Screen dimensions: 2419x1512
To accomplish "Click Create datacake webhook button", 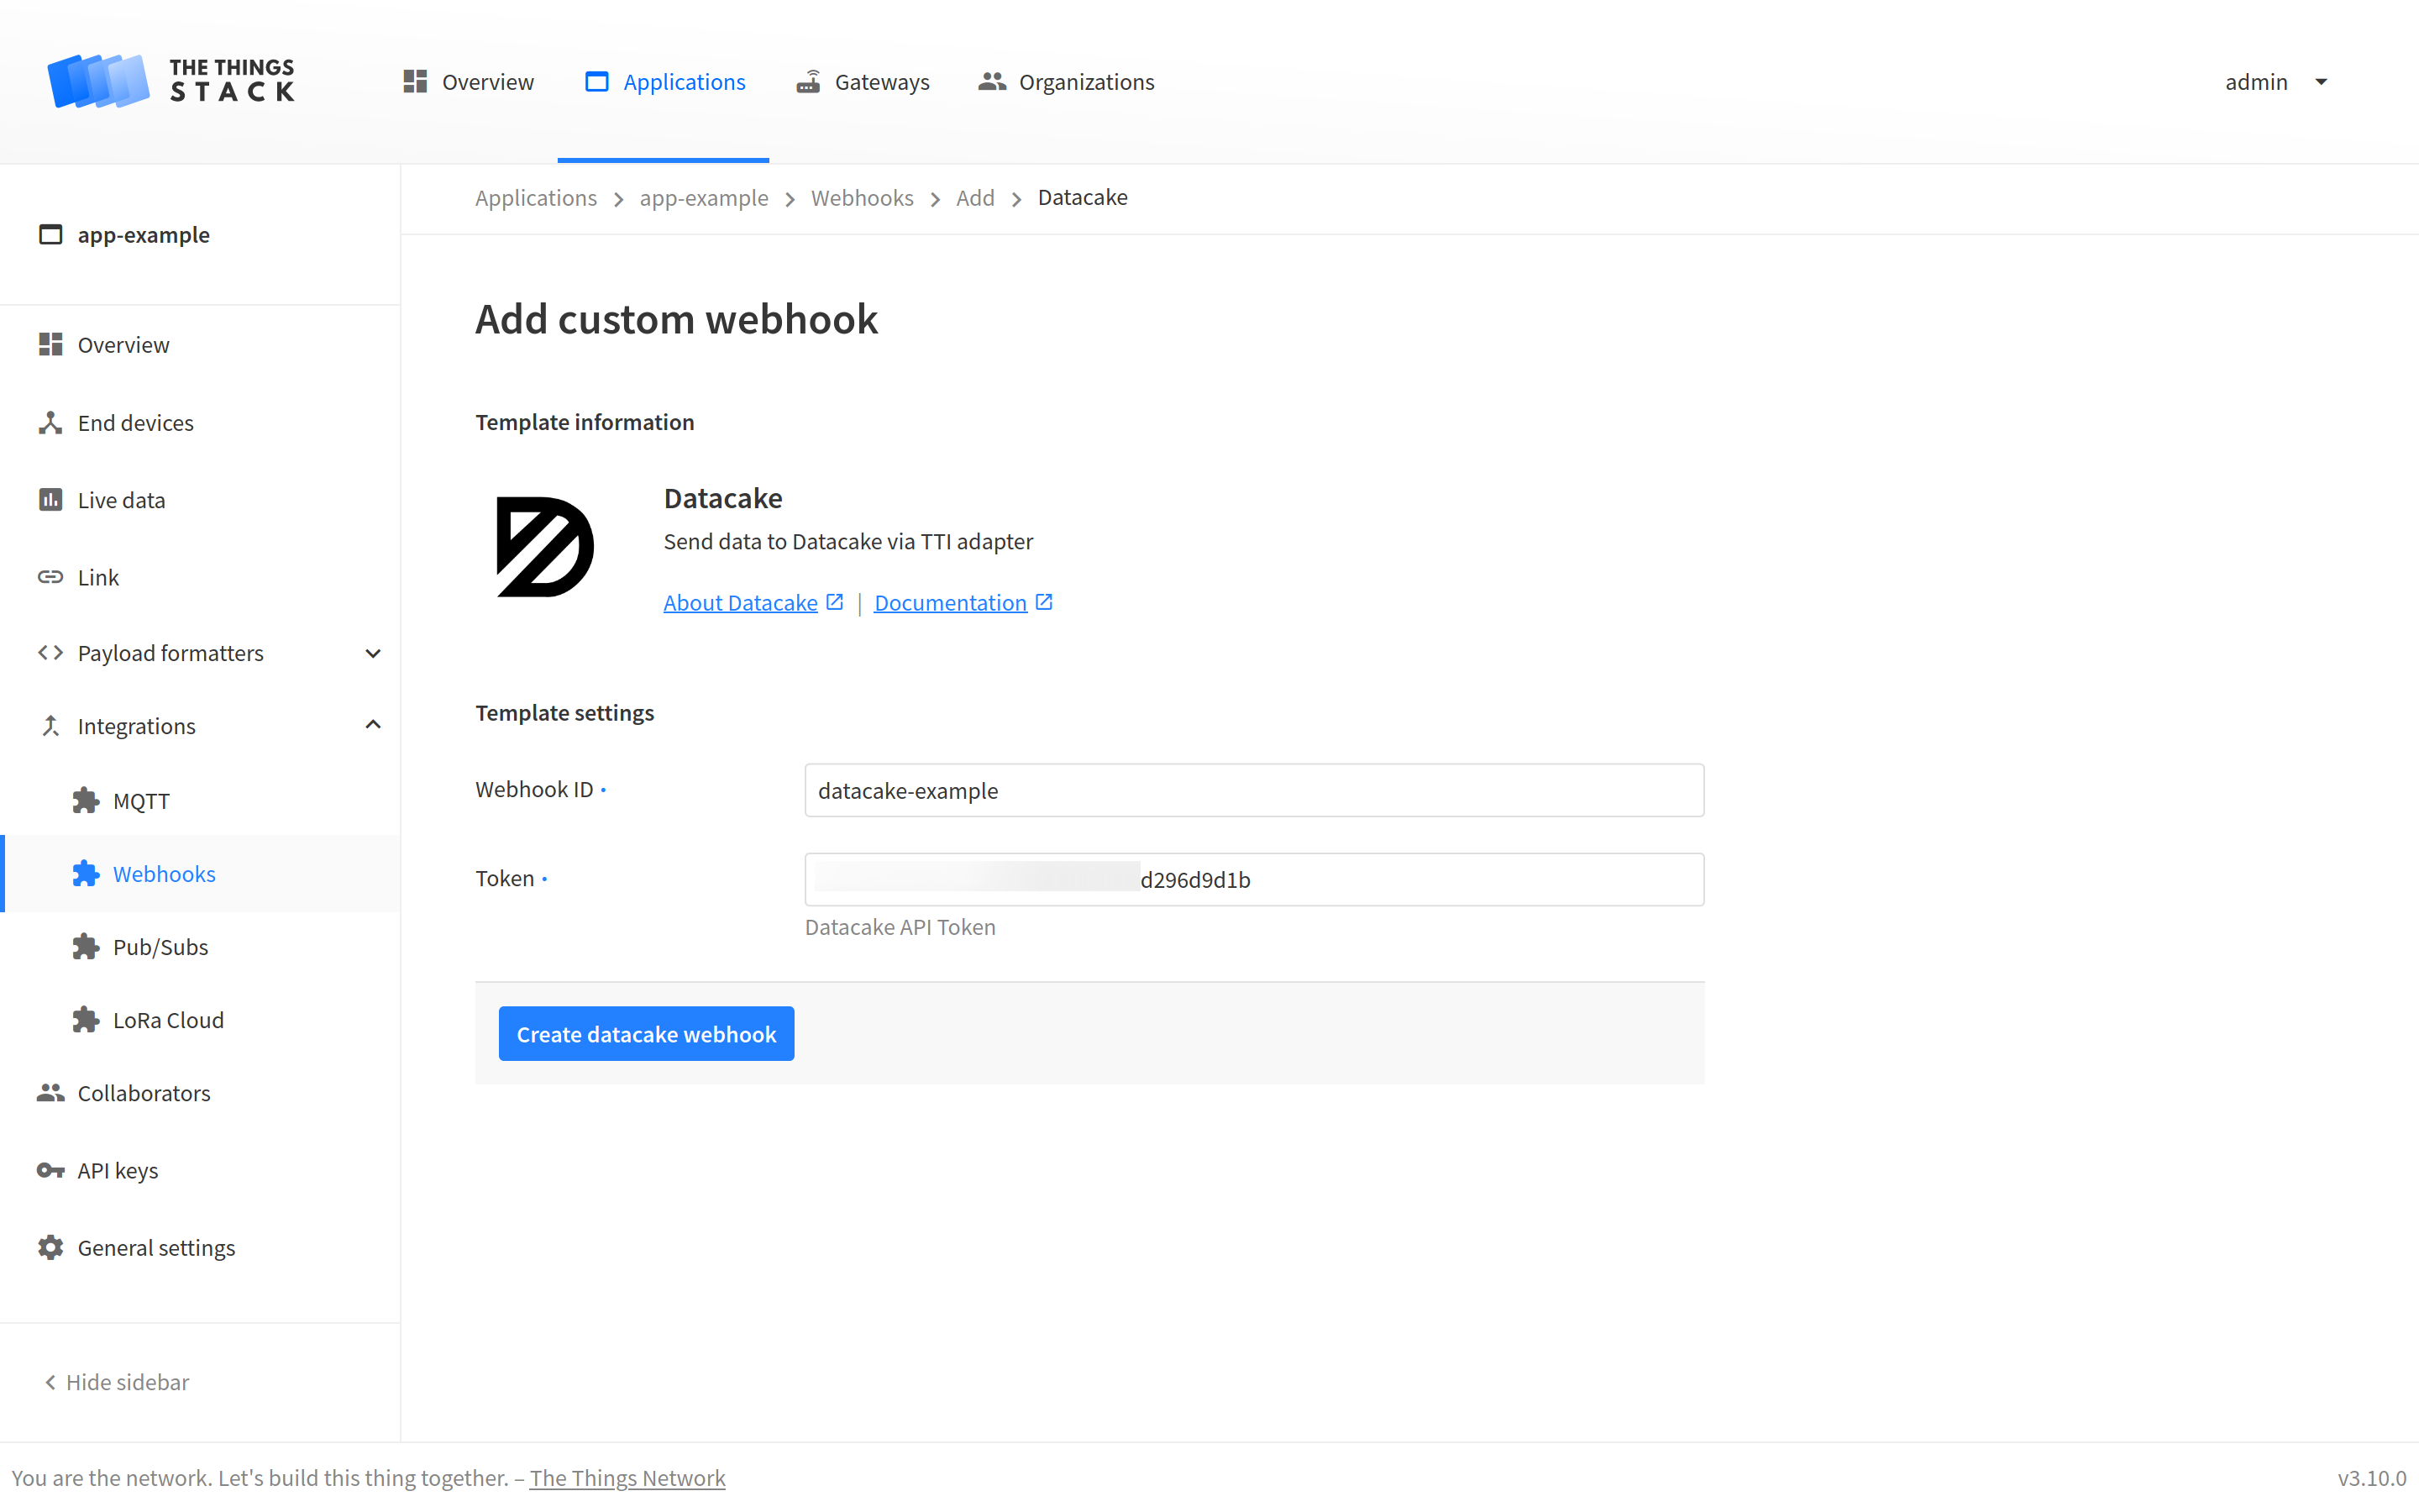I will (646, 1033).
